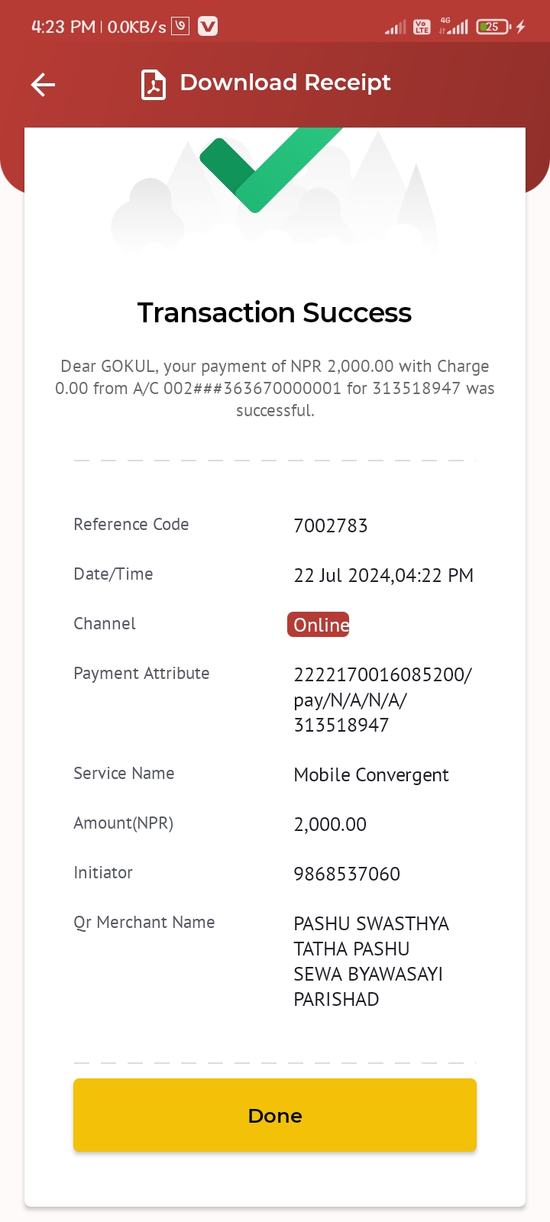This screenshot has width=550, height=1222.
Task: Tap the back arrow icon
Action: [x=43, y=84]
